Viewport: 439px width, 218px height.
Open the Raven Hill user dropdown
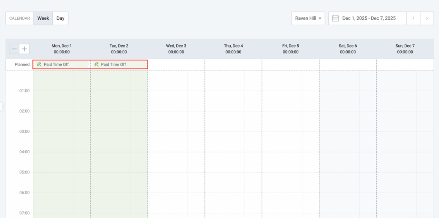coord(308,18)
